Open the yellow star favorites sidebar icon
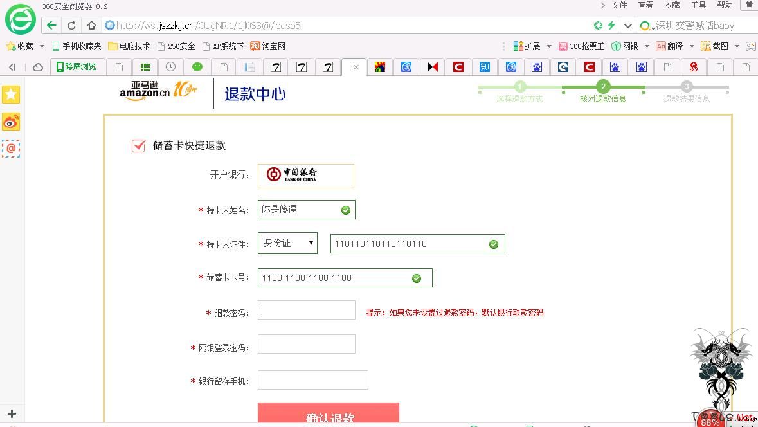 point(11,95)
